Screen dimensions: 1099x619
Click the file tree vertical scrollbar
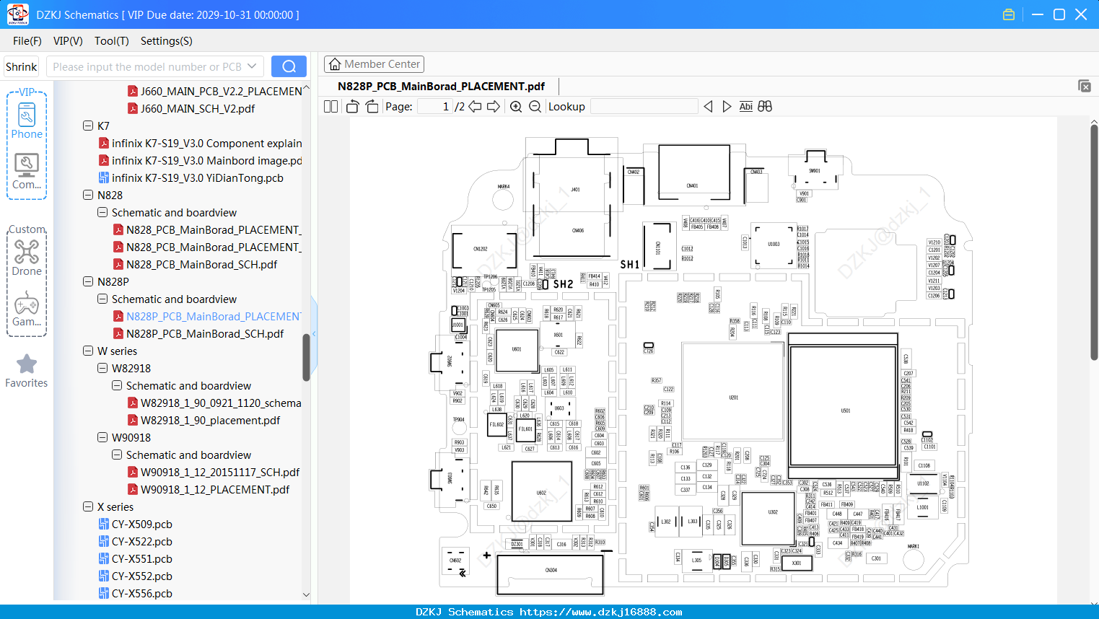coord(306,357)
